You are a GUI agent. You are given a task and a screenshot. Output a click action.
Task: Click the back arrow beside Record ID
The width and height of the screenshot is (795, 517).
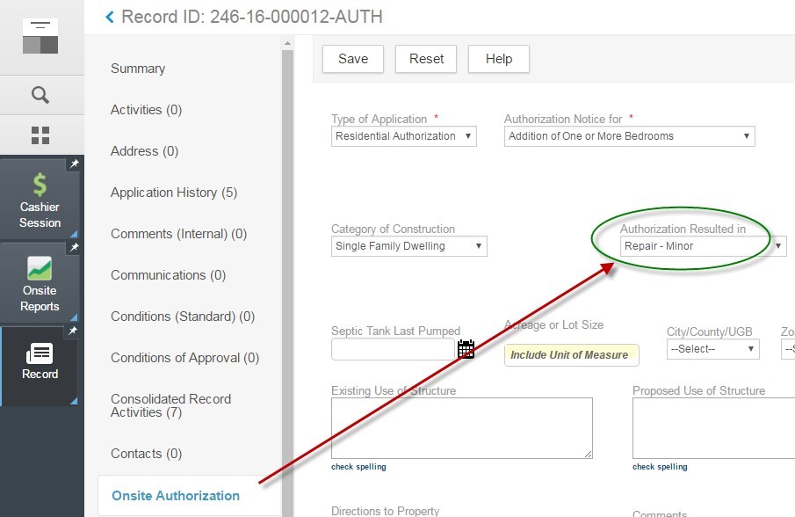click(110, 17)
